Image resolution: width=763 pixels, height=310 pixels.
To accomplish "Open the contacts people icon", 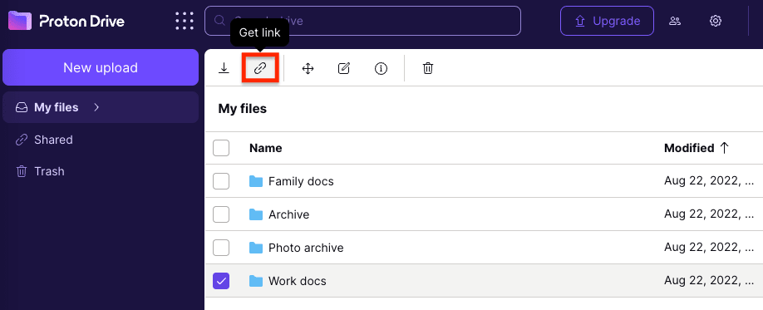I will coord(674,21).
